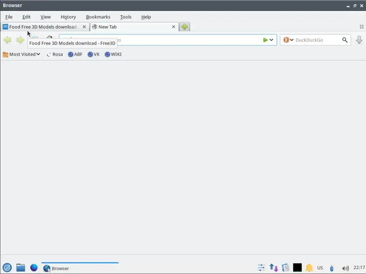This screenshot has height=274, width=366.
Task: Click the 22:17 clock
Action: point(359,268)
